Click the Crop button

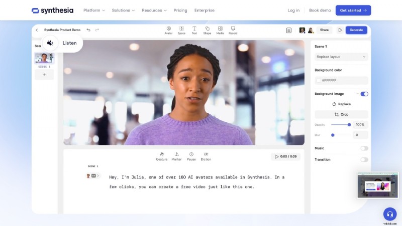pyautogui.click(x=341, y=114)
